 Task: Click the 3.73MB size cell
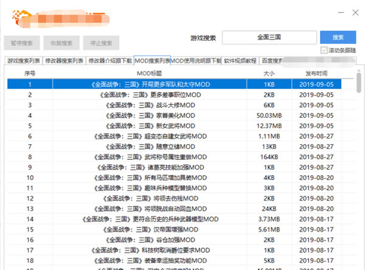point(269,219)
